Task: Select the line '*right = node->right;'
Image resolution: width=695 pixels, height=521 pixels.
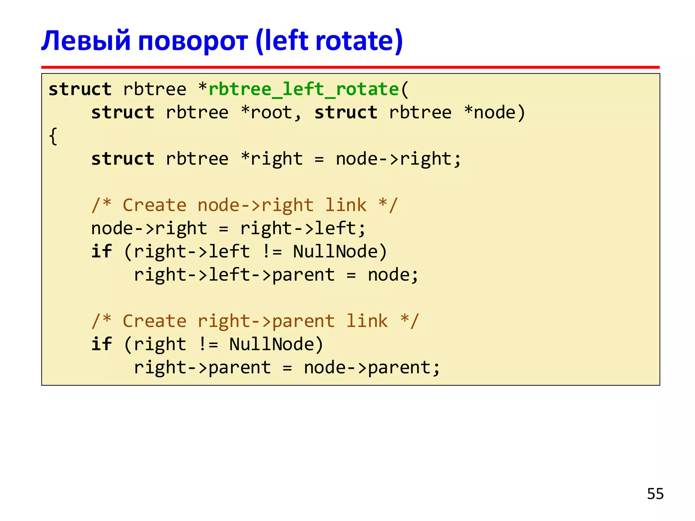Action: pyautogui.click(x=351, y=159)
